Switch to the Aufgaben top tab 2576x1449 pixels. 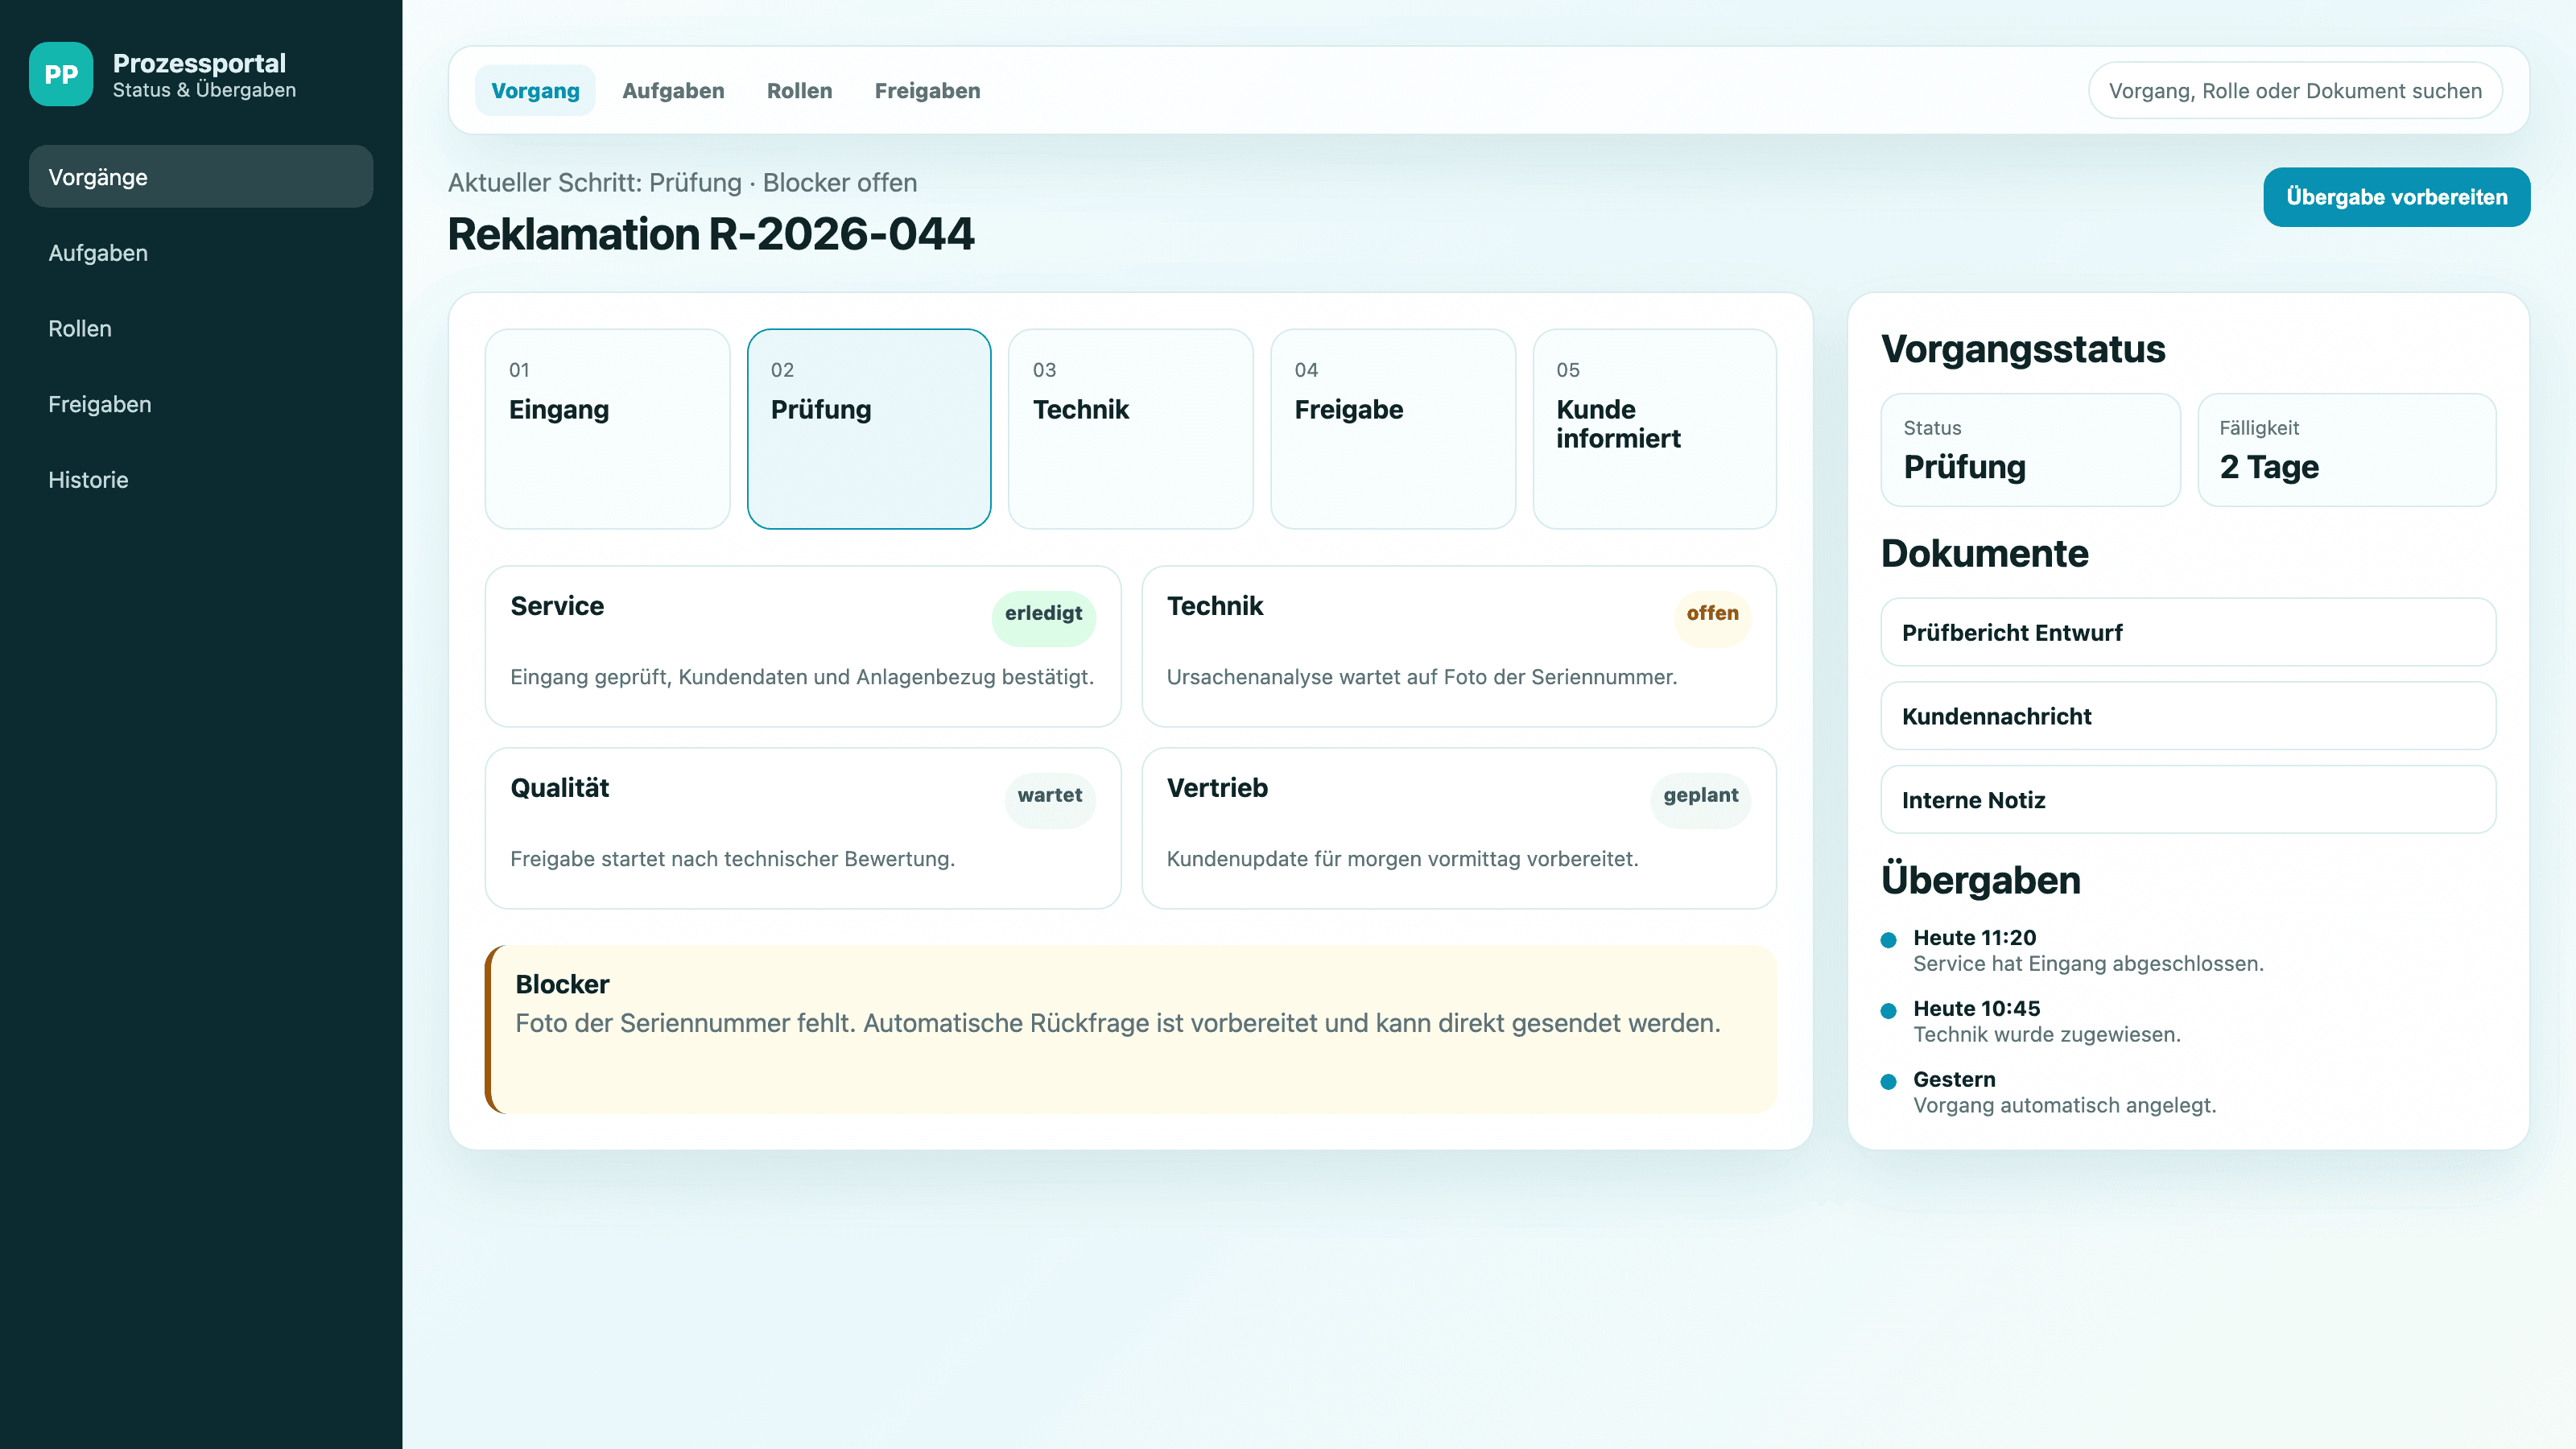click(x=673, y=91)
